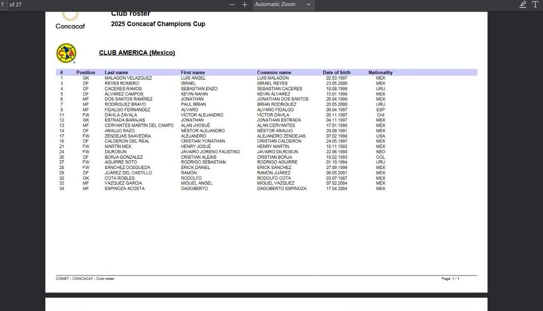Zoom out with the minus icon
The width and height of the screenshot is (543, 311).
232,5
